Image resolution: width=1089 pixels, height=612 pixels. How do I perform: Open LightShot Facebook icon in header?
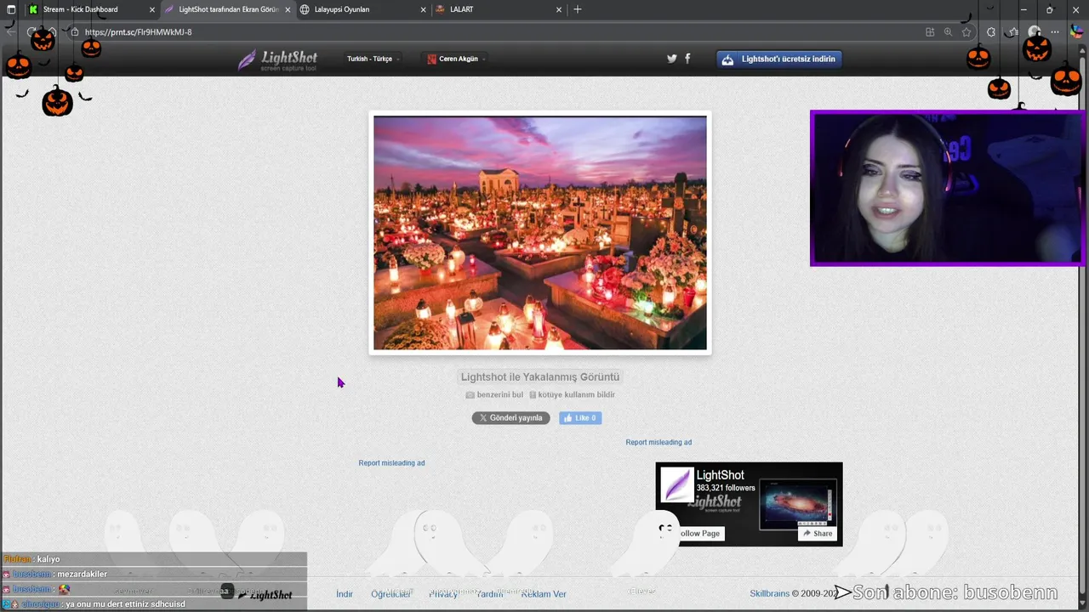tap(687, 59)
